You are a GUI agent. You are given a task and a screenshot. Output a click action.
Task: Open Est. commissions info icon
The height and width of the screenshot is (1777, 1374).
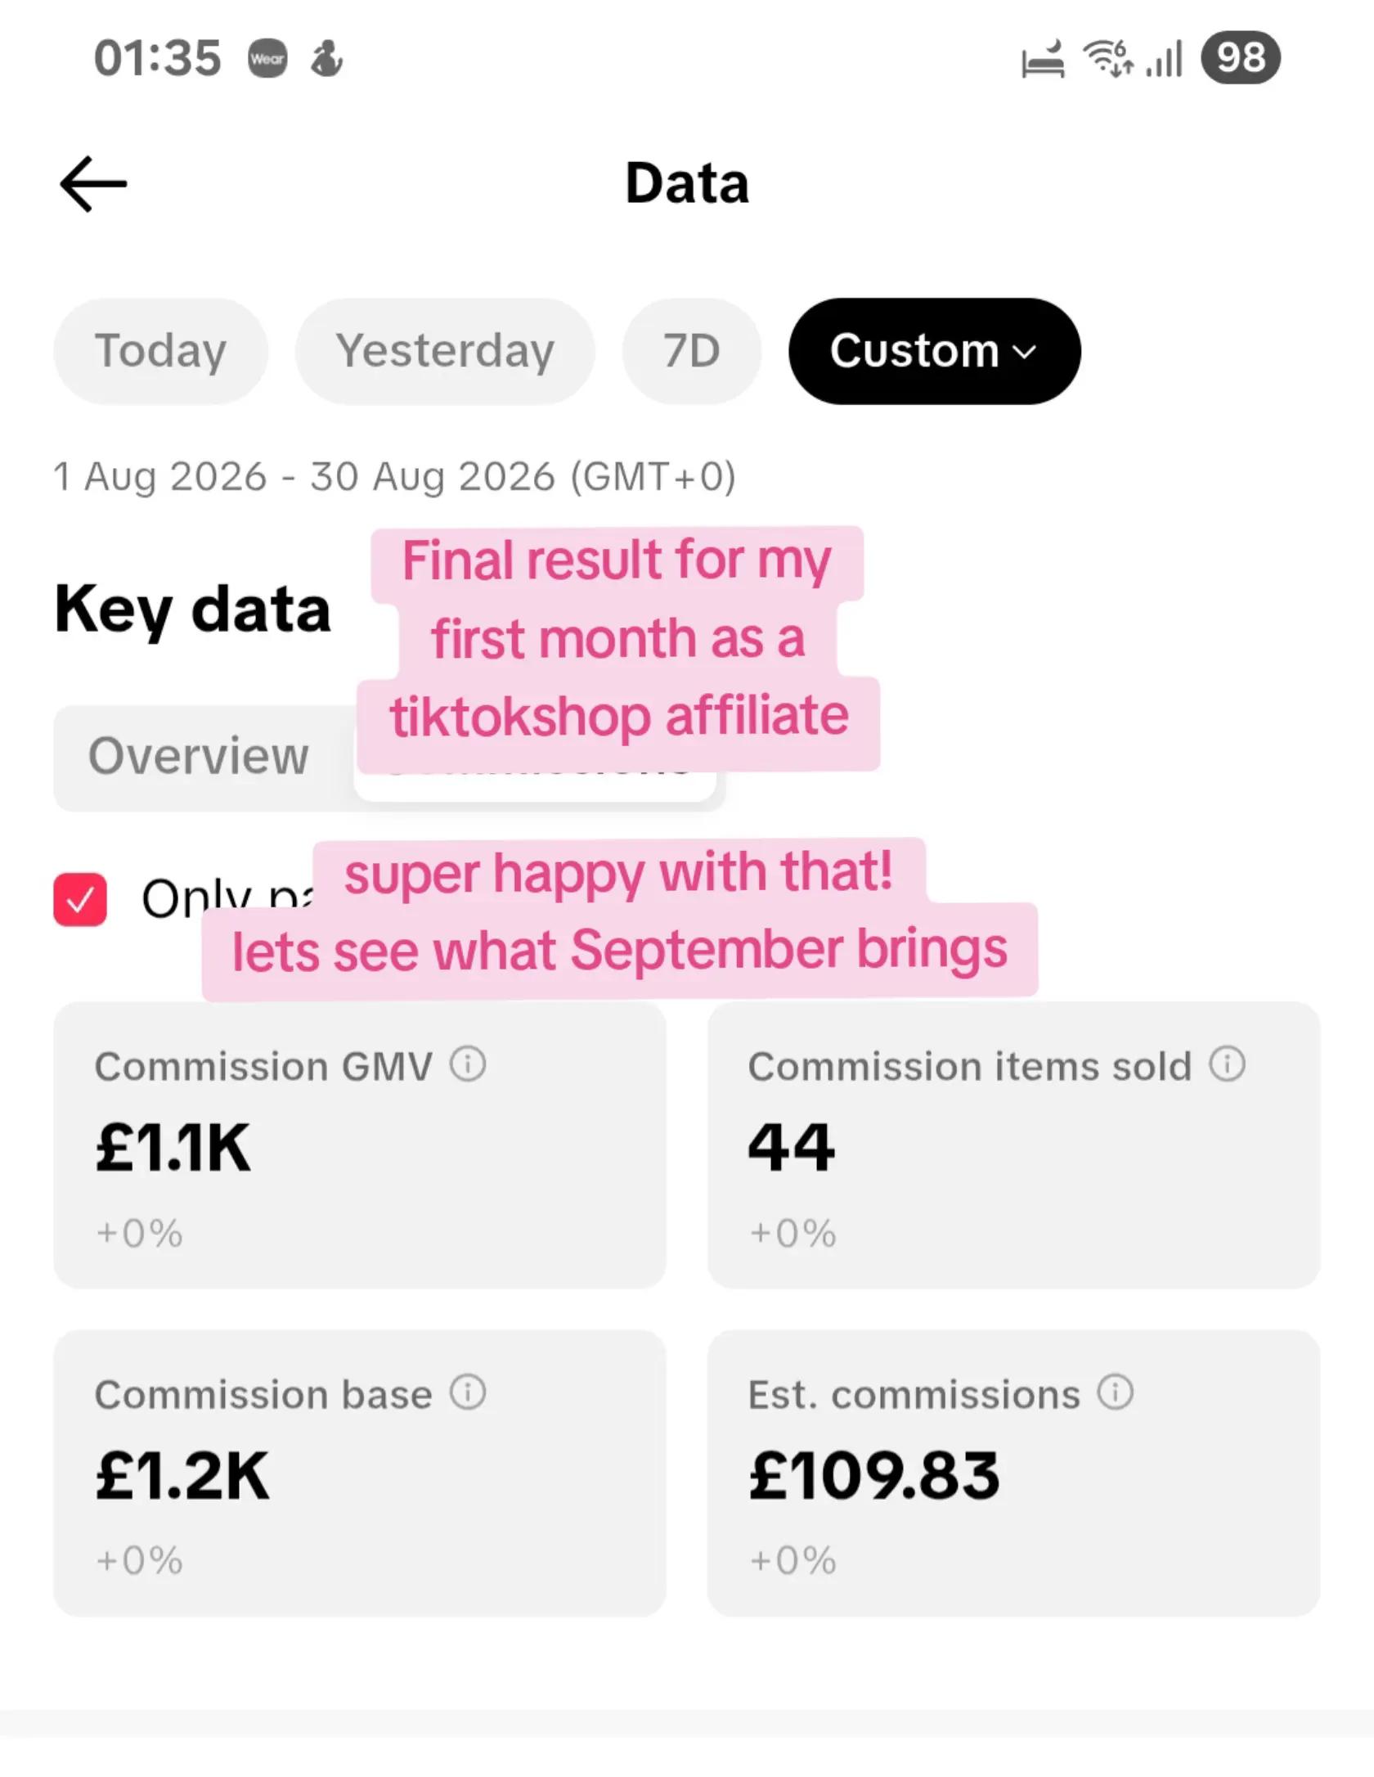tap(1115, 1392)
